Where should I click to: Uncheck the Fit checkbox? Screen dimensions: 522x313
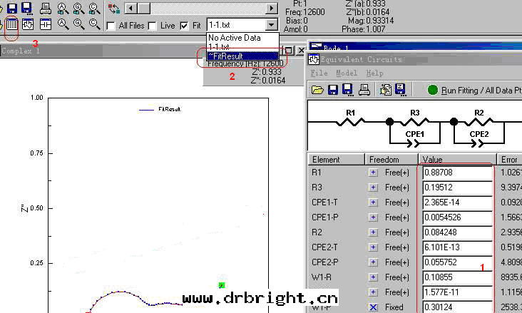pyautogui.click(x=185, y=26)
